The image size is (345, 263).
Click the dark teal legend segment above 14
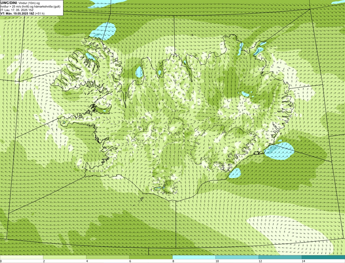pyautogui.click(x=323, y=257)
